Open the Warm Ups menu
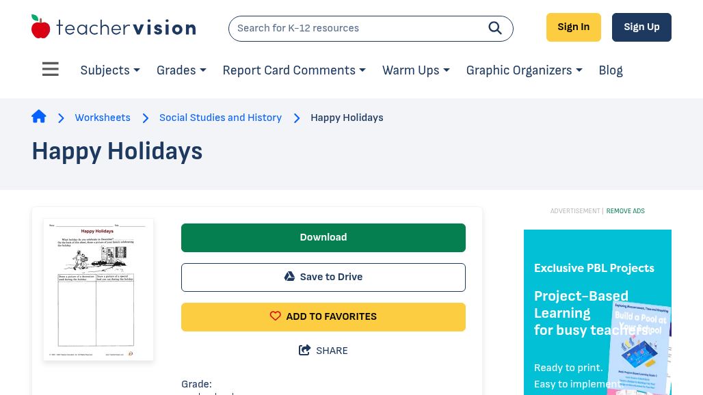Image resolution: width=703 pixels, height=395 pixels. (x=416, y=70)
